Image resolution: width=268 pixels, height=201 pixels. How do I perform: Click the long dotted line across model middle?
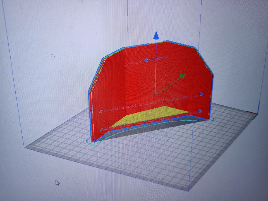(x=150, y=103)
